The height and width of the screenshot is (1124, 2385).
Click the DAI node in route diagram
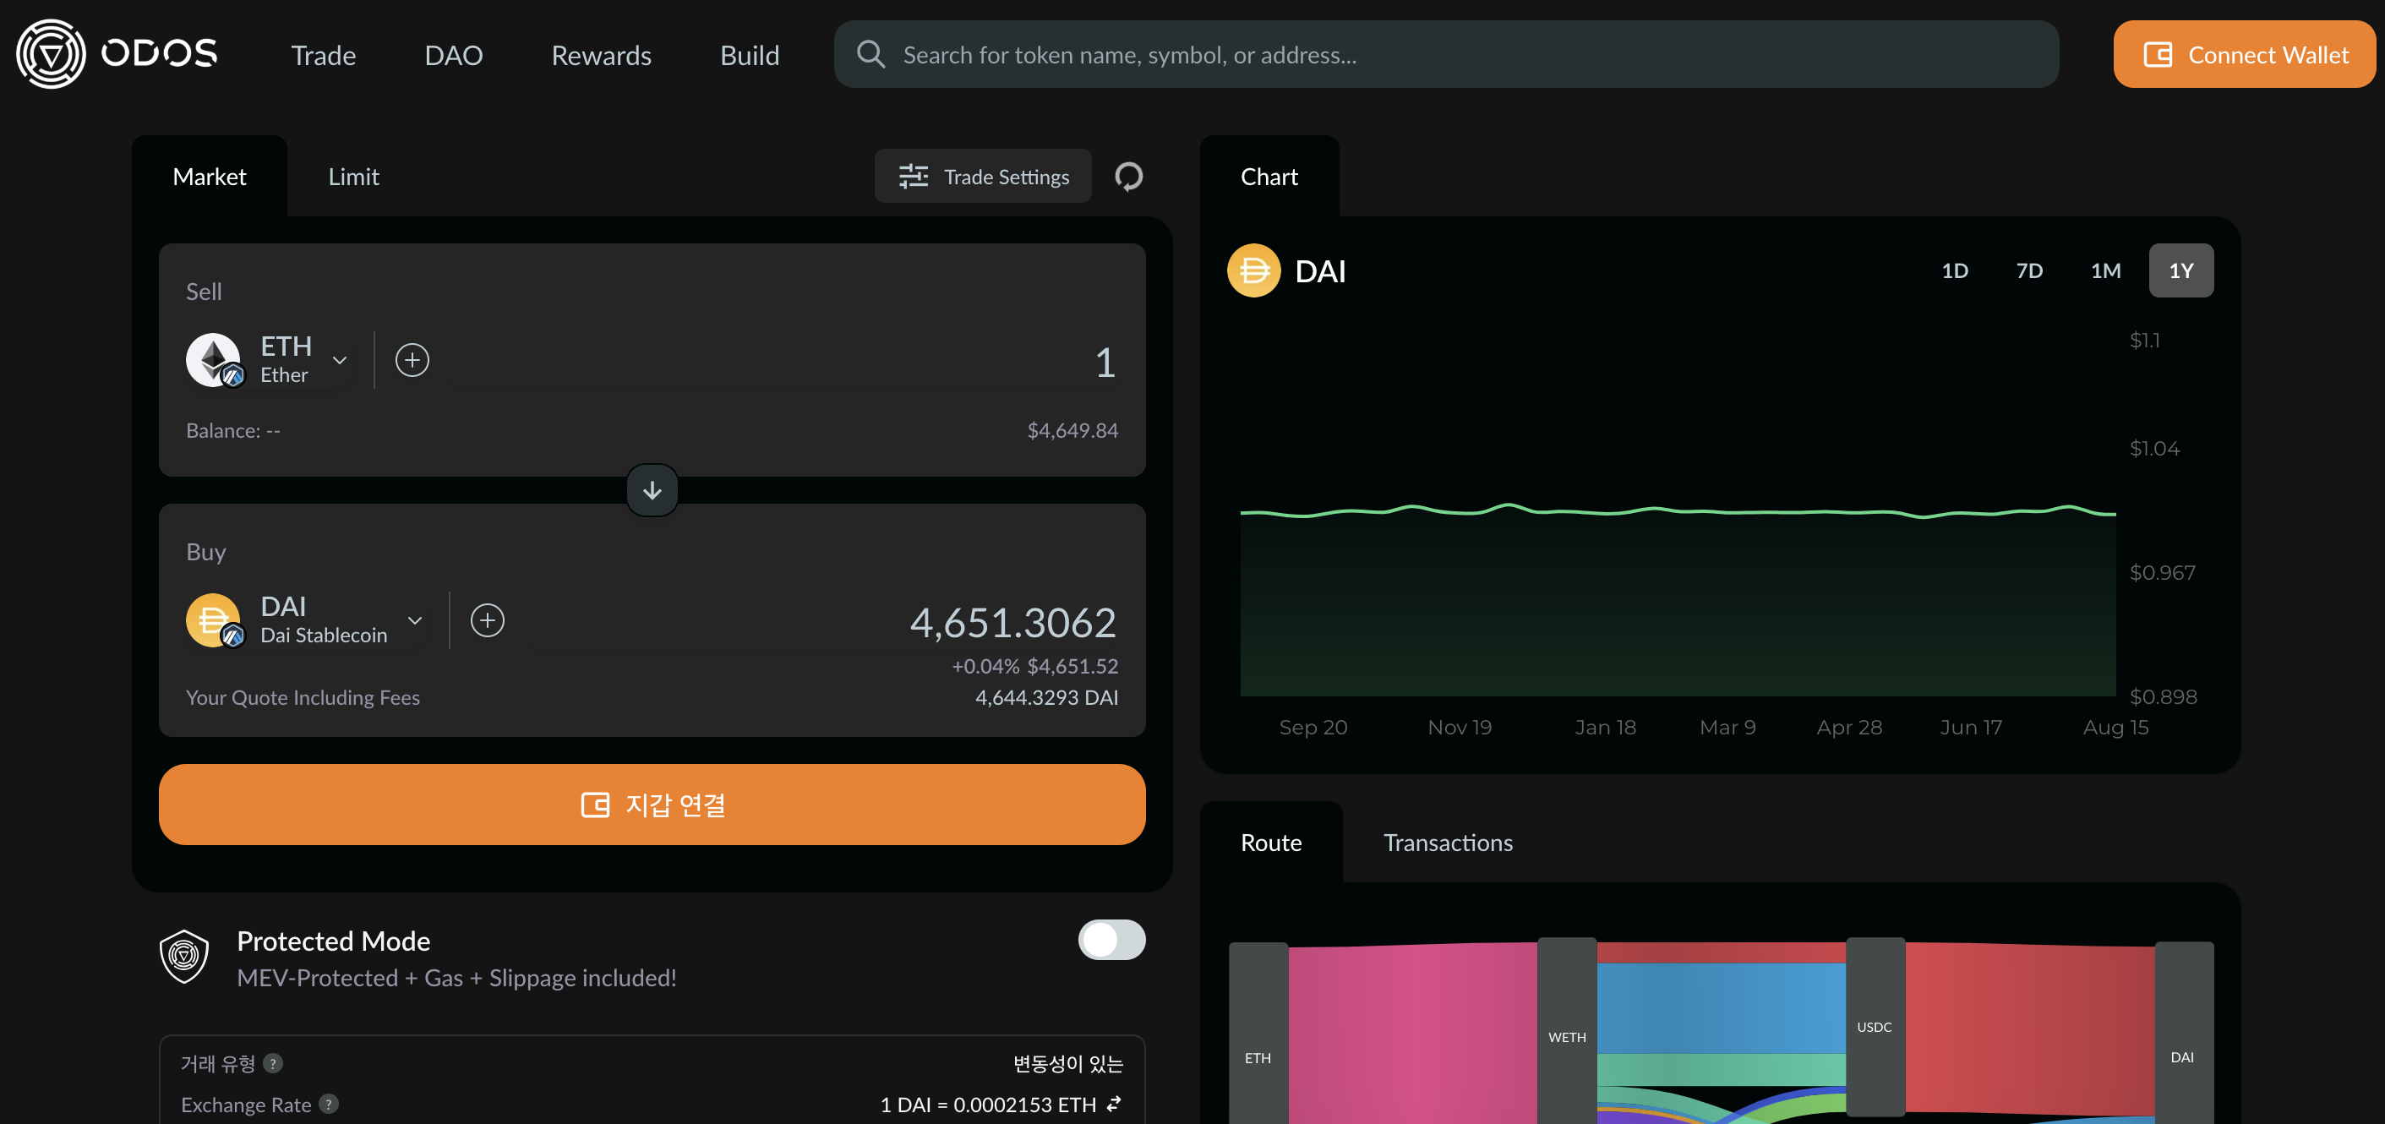click(2183, 1033)
